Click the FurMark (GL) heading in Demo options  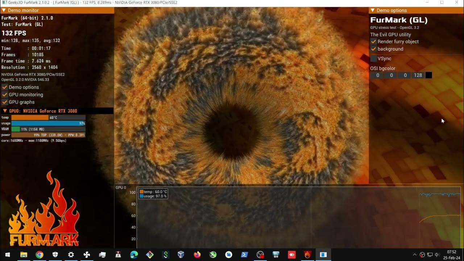pos(399,20)
